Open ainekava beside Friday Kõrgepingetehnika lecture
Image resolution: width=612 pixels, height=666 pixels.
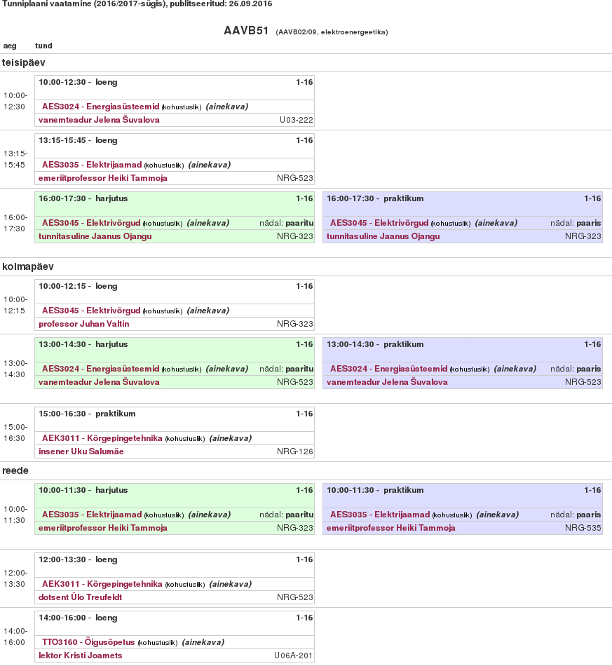[231, 584]
